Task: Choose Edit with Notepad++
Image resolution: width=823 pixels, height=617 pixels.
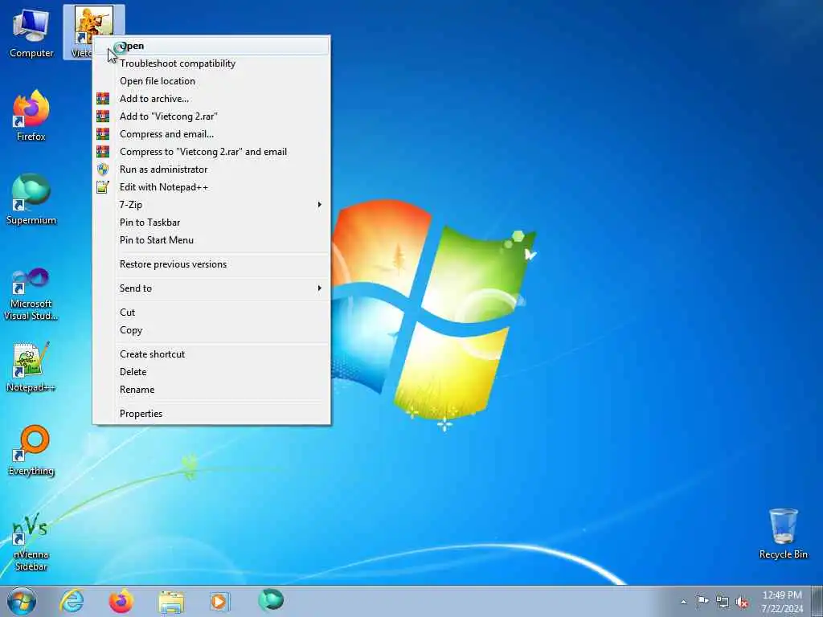Action: click(x=212, y=186)
